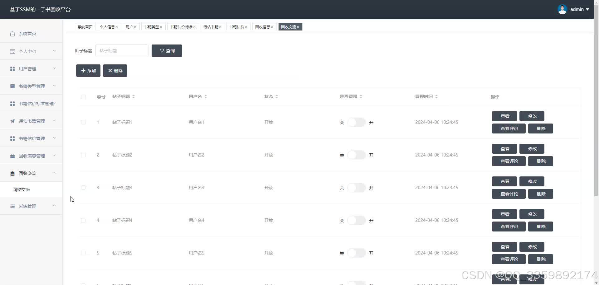Screen dimensions: 599x285
Task: Close the 书籍类型 tab
Action: [161, 27]
